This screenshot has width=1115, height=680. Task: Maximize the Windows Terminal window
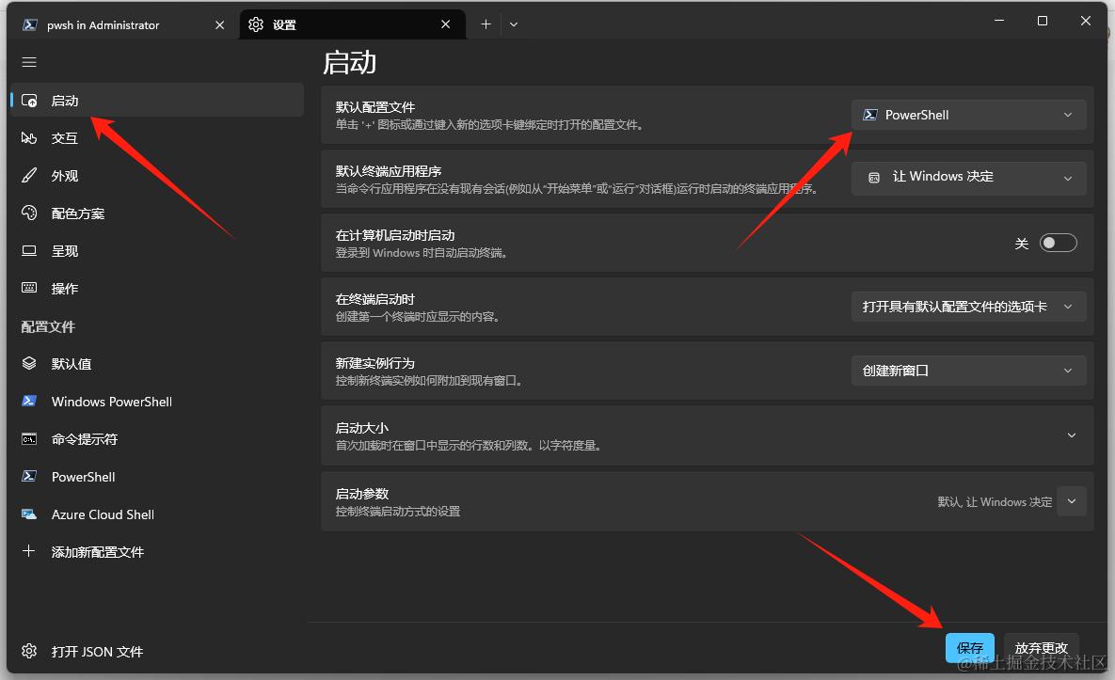pos(1043,21)
